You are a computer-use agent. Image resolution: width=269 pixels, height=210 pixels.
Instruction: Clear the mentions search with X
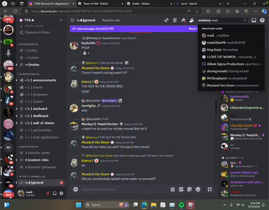coord(245,20)
